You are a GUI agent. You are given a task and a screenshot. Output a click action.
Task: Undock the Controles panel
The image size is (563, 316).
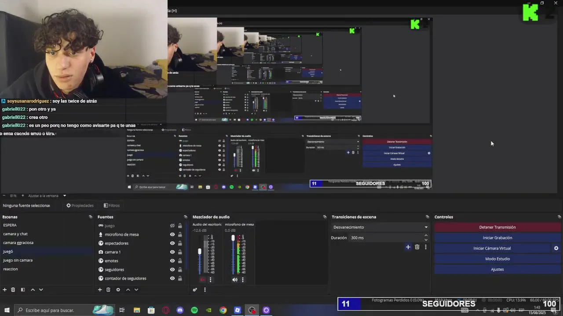click(559, 217)
